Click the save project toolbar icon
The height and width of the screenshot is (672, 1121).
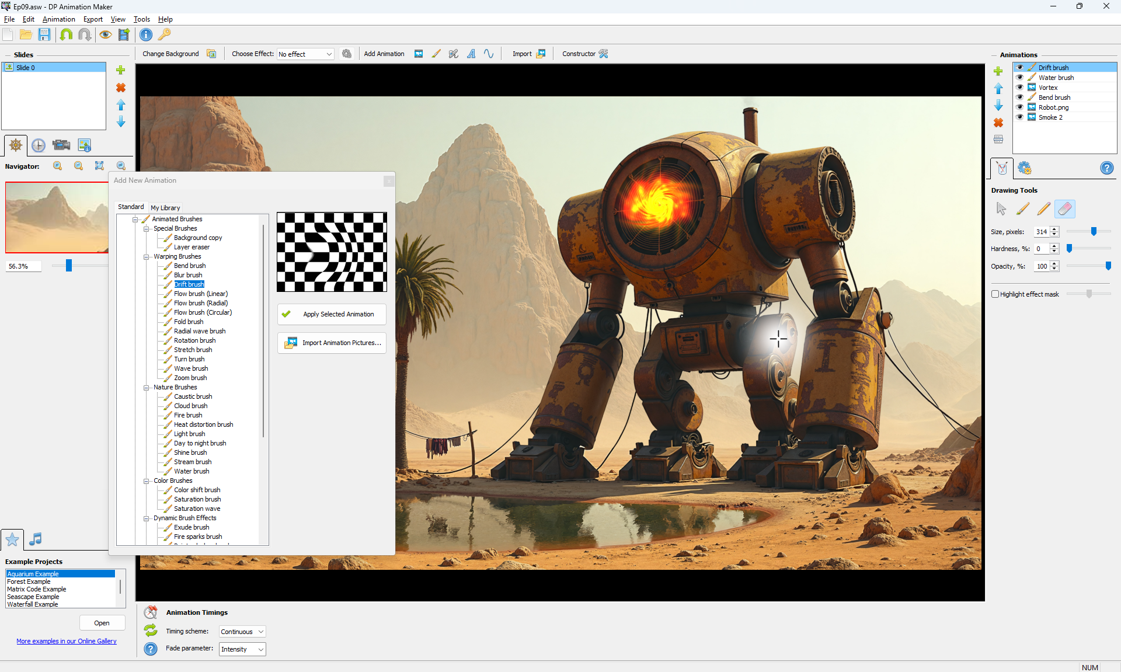pyautogui.click(x=44, y=34)
